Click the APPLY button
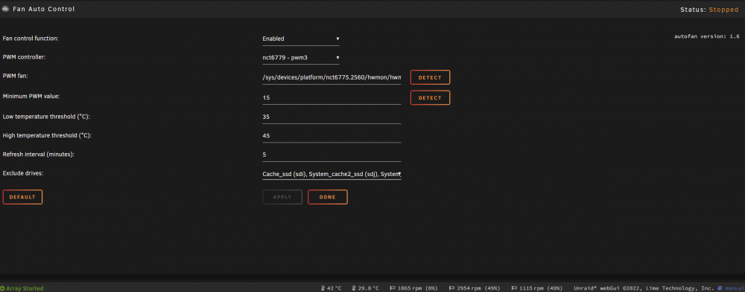 (x=282, y=197)
